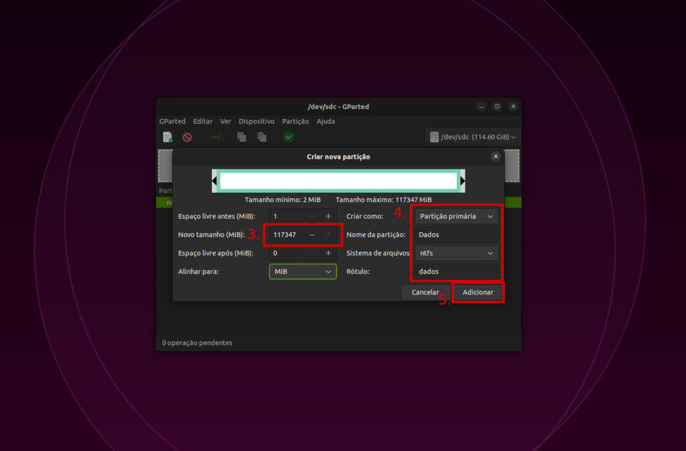Click the Nome da partição field
The height and width of the screenshot is (451, 686).
[x=456, y=235]
